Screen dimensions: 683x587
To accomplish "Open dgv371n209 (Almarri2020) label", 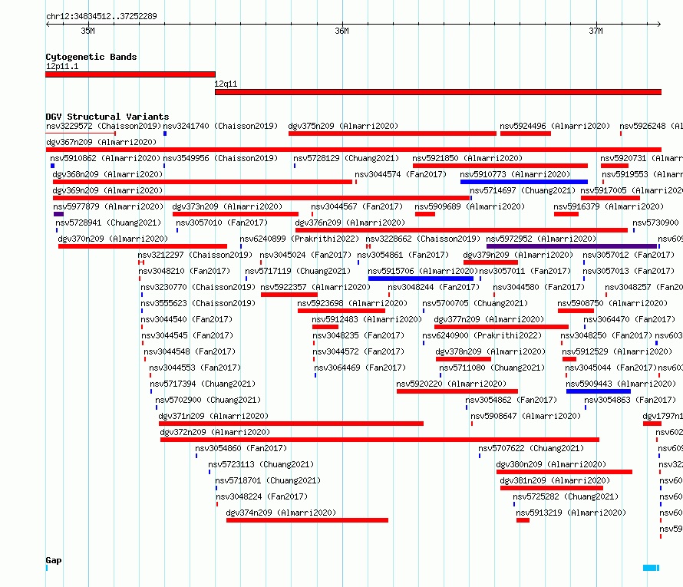I will click(214, 416).
